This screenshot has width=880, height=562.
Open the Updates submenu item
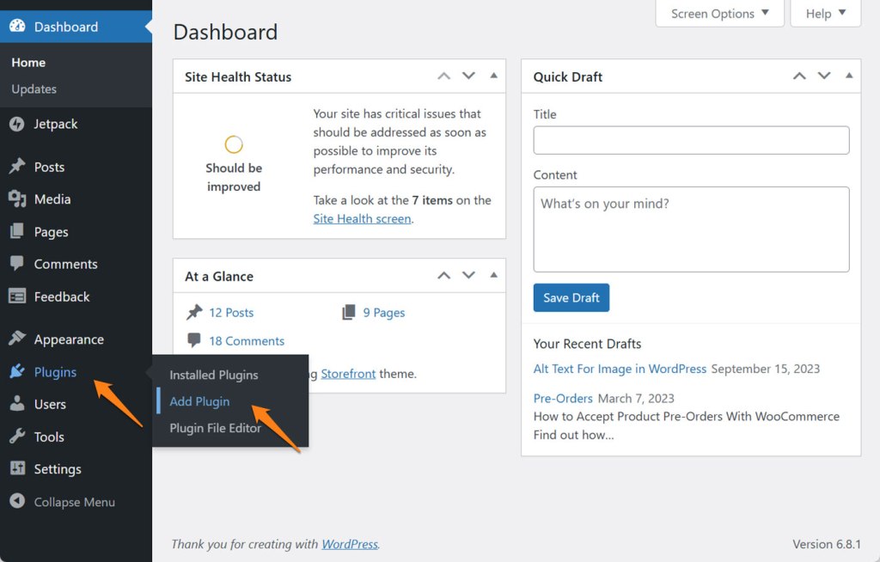[x=34, y=89]
